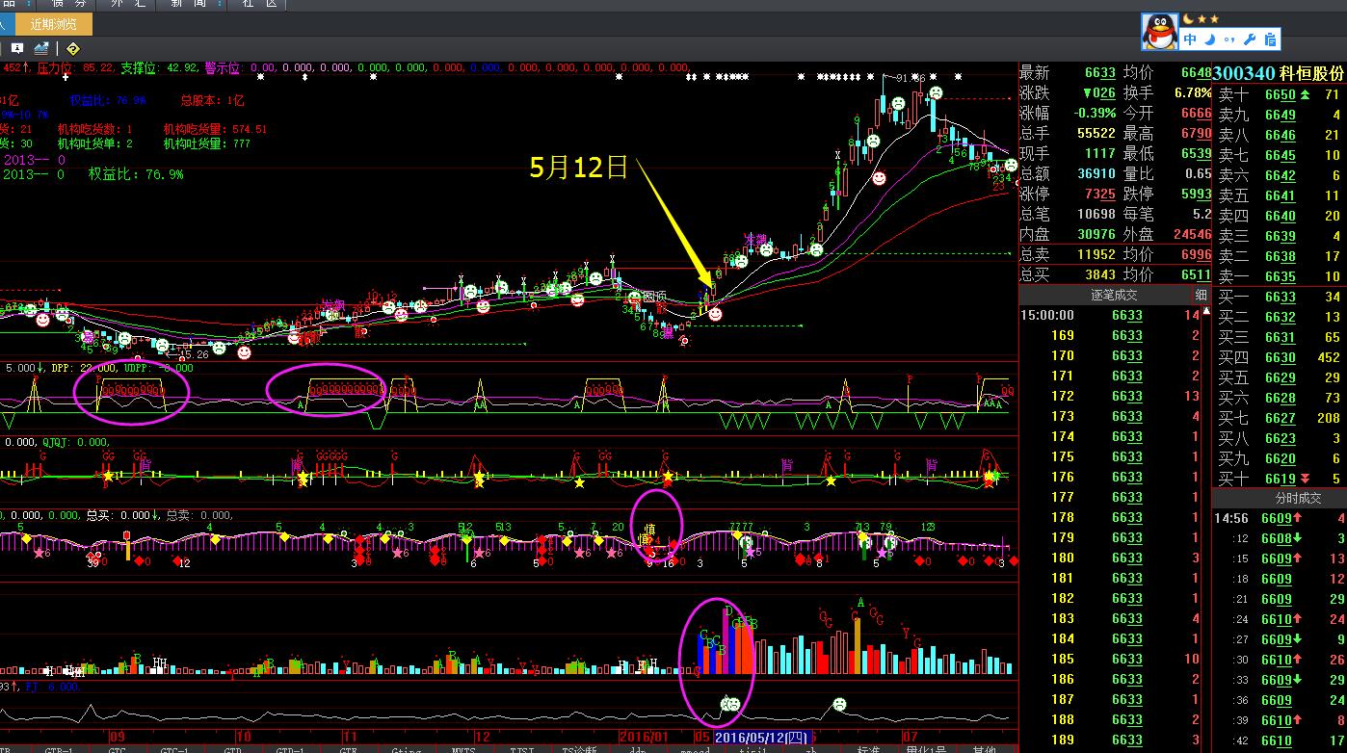Click the wrench settings icon in input bar
The width and height of the screenshot is (1347, 753).
[x=1250, y=39]
